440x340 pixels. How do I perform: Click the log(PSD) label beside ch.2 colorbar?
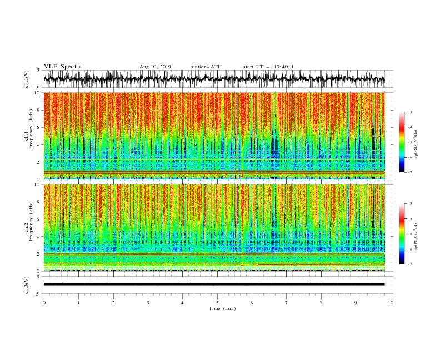coord(416,237)
